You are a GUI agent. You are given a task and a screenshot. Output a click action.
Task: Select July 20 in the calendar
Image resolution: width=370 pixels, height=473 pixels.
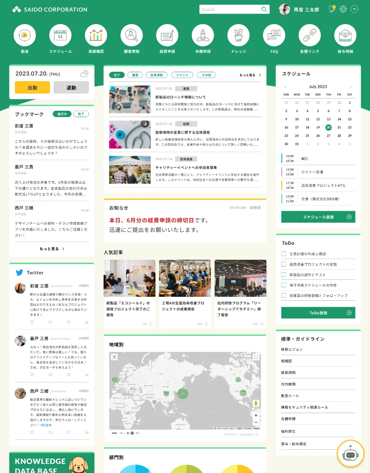pyautogui.click(x=328, y=127)
